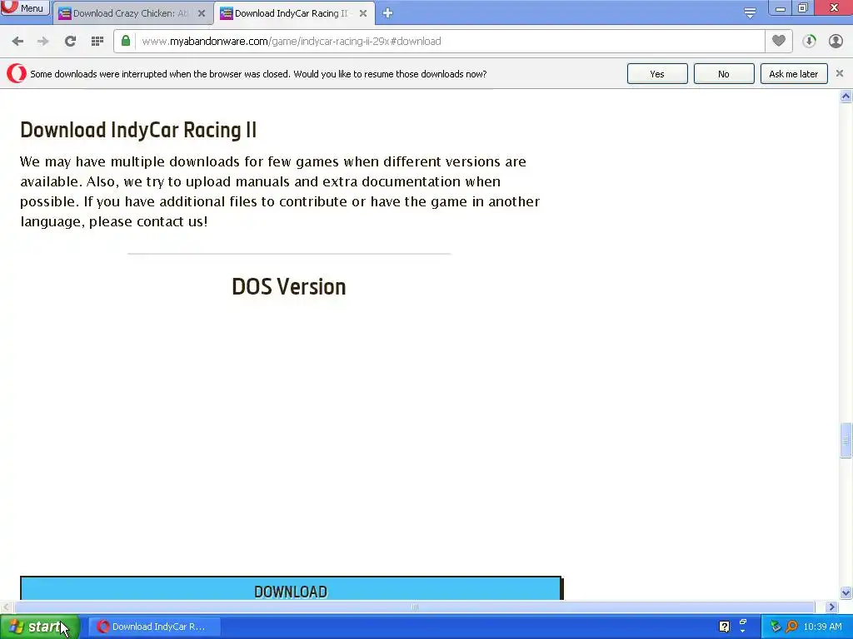Click vertical scrollbar up arrow
This screenshot has width=853, height=639.
[846, 97]
